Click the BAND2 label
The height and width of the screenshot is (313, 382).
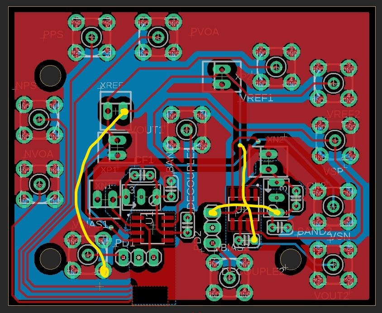[x=315, y=231]
